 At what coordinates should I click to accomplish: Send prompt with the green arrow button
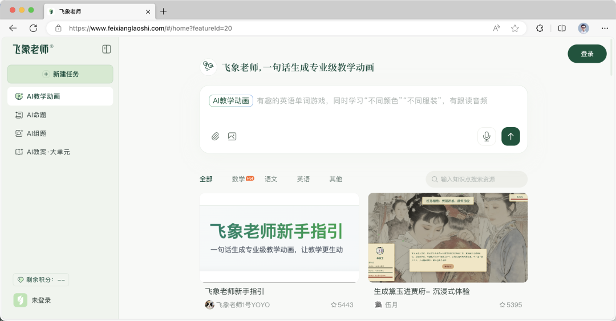coord(510,136)
